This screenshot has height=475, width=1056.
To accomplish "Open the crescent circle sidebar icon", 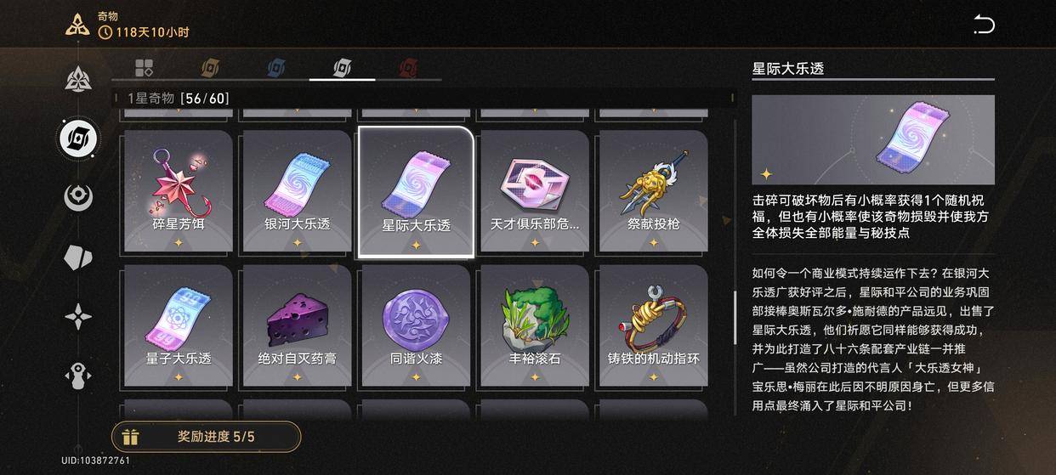I will tap(78, 197).
